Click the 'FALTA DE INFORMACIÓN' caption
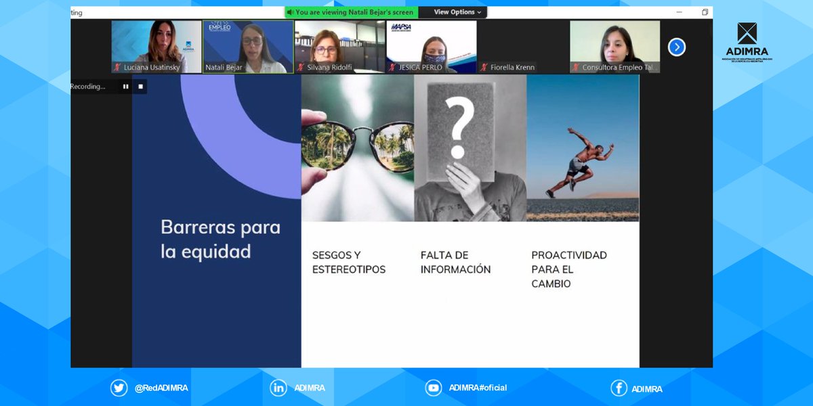The image size is (813, 406). tap(455, 262)
